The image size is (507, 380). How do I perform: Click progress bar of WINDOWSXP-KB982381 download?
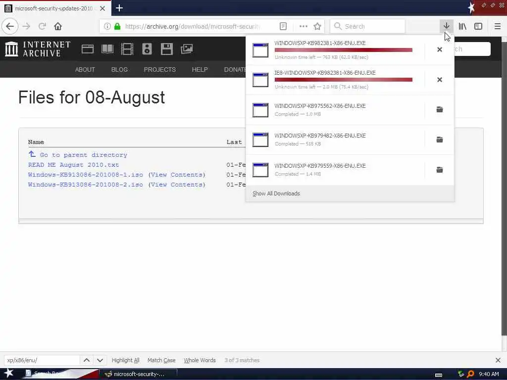344,50
